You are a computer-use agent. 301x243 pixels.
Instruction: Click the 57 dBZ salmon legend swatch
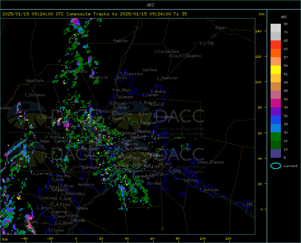pos(276,61)
